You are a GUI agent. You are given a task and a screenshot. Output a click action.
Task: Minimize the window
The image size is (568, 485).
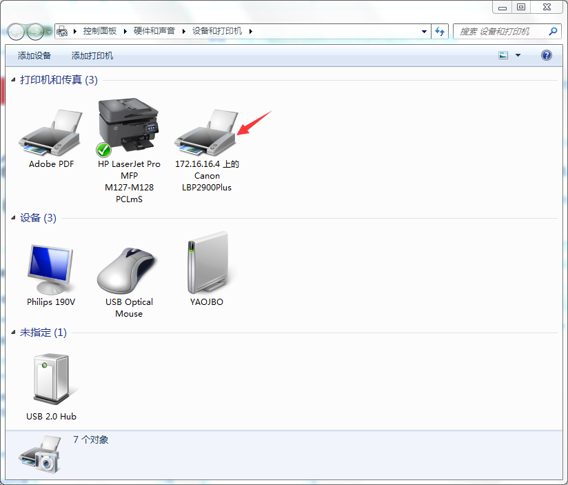[502, 8]
